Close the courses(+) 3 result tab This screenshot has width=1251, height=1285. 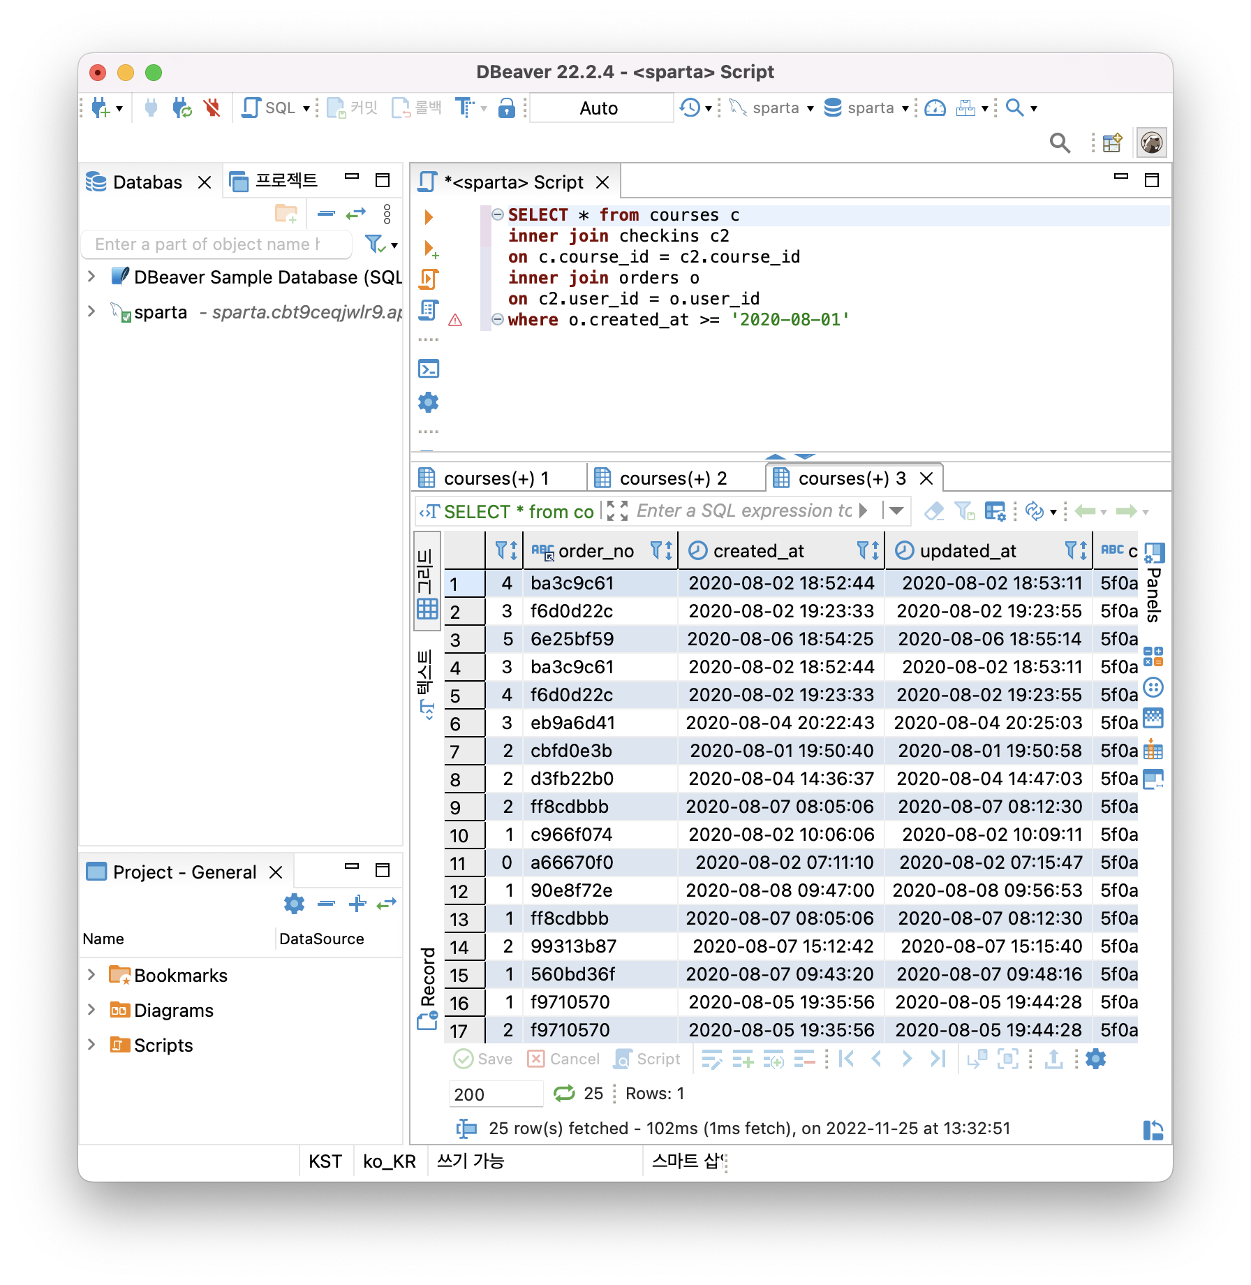(x=926, y=478)
